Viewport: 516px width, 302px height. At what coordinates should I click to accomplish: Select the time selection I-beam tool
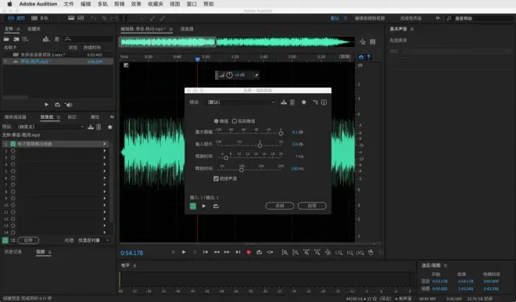pos(124,19)
